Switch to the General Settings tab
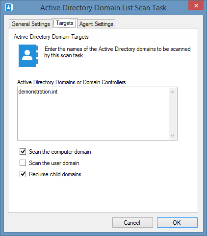This screenshot has height=236, width=207. tap(30, 24)
